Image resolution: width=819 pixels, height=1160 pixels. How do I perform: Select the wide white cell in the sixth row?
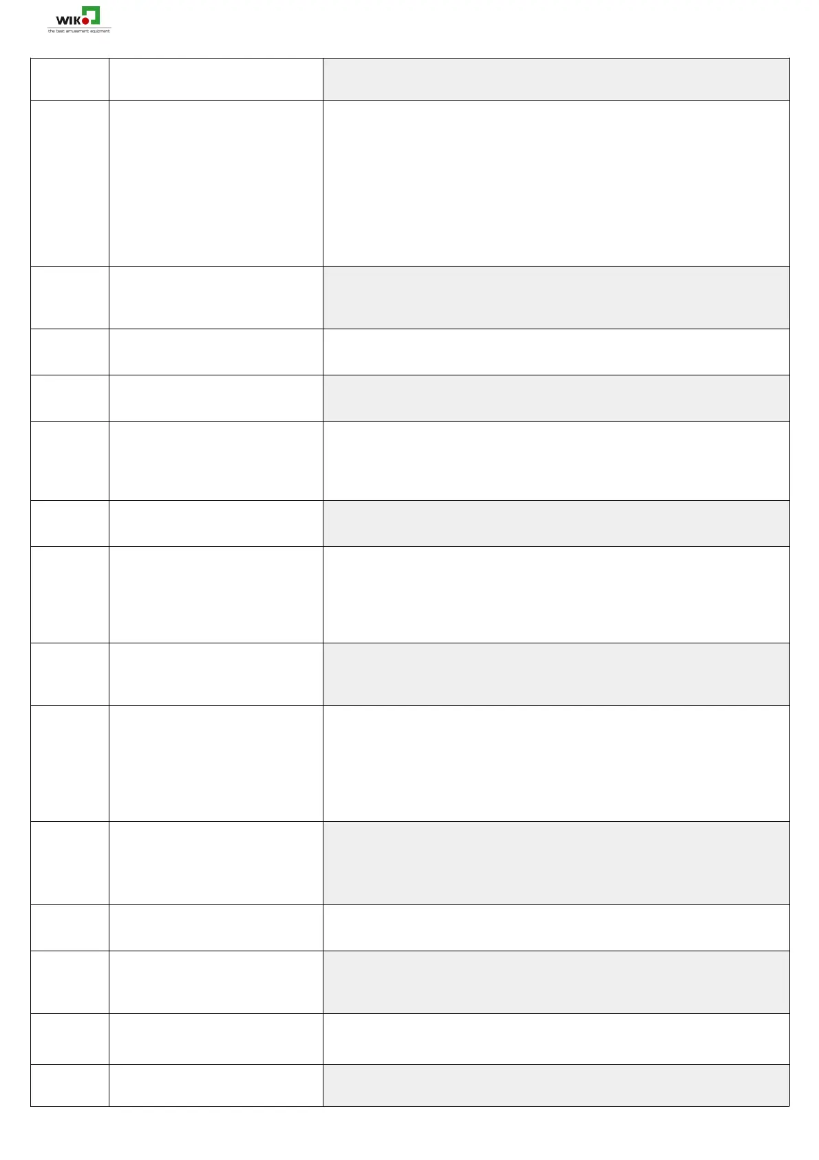(x=555, y=461)
